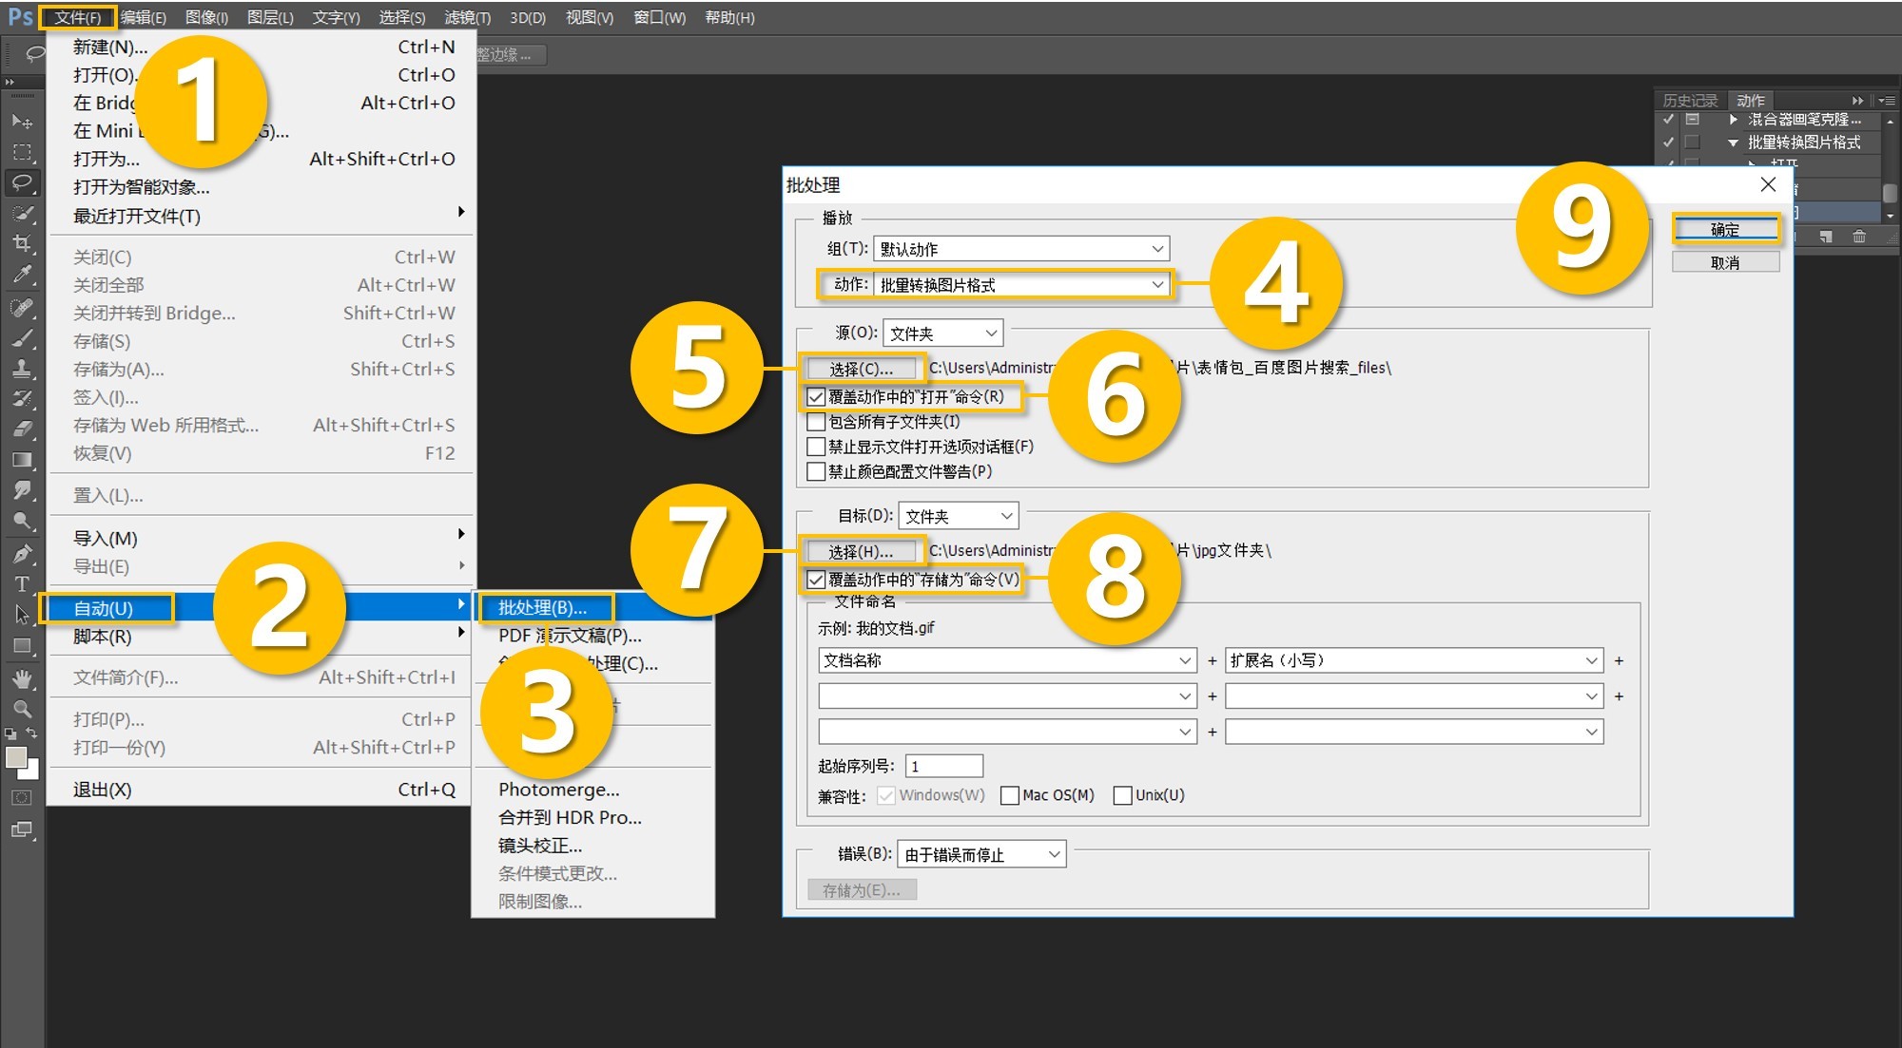Open the 组(T) action set dropdown
The height and width of the screenshot is (1048, 1902).
tap(1021, 249)
